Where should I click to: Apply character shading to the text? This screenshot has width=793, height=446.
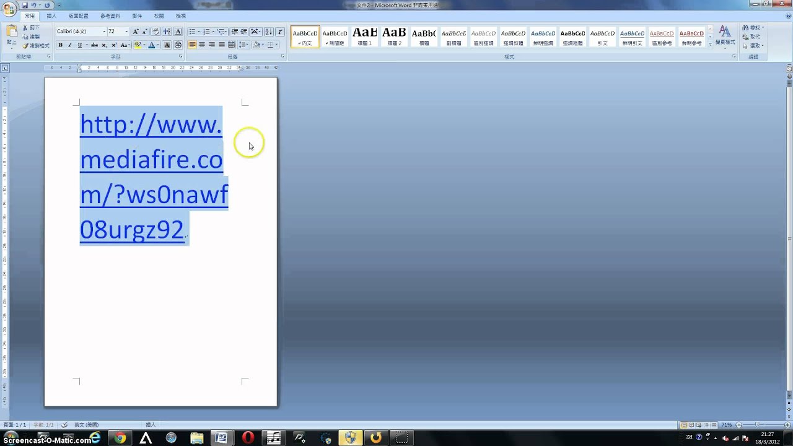tap(167, 45)
